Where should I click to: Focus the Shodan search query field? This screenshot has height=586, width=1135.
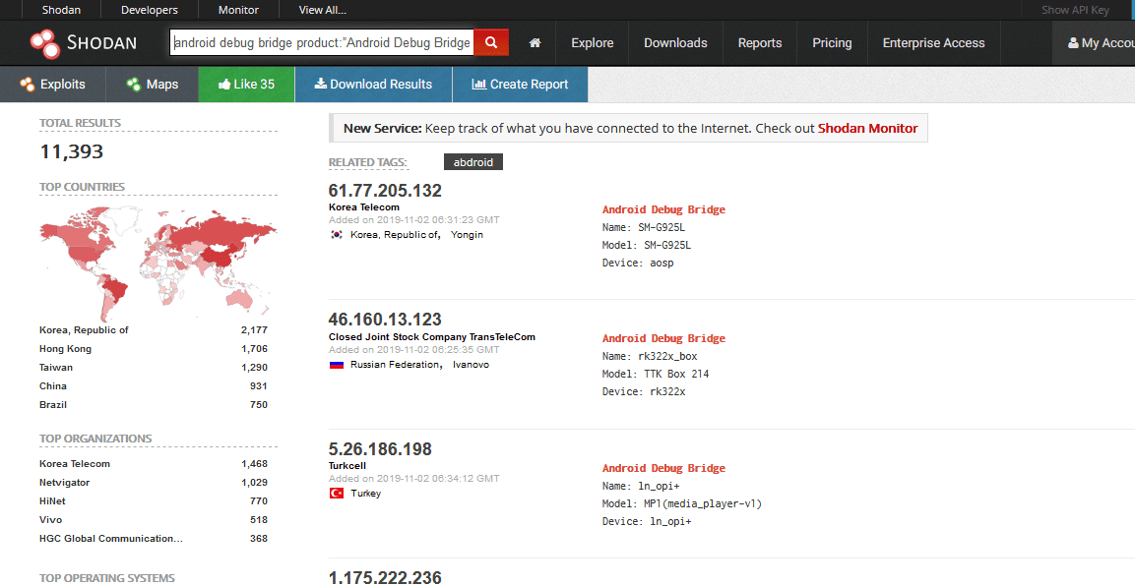[x=322, y=42]
